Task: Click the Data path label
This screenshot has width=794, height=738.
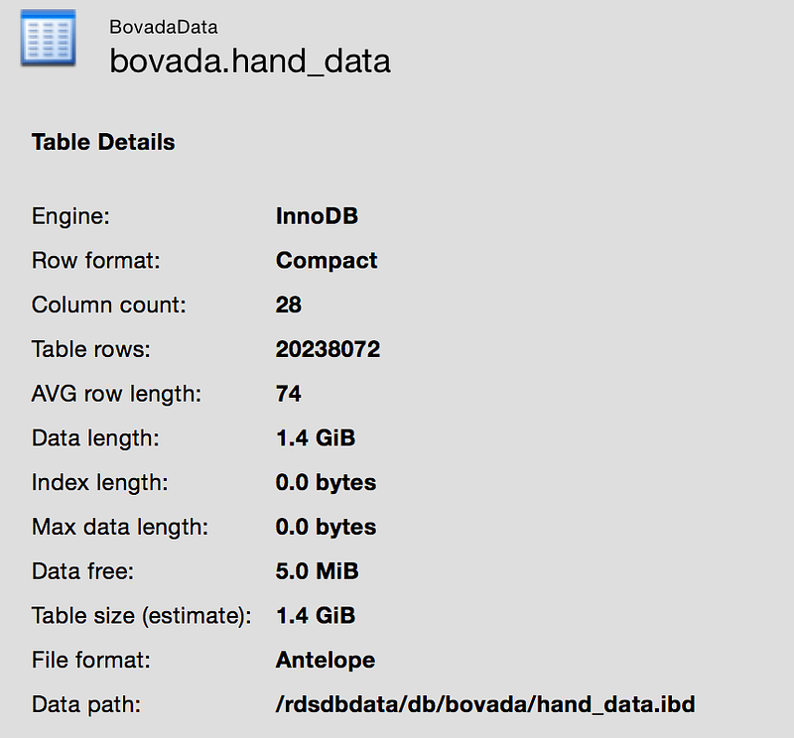Action: click(x=86, y=704)
